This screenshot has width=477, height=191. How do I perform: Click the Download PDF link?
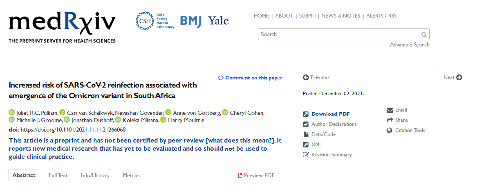(x=330, y=114)
